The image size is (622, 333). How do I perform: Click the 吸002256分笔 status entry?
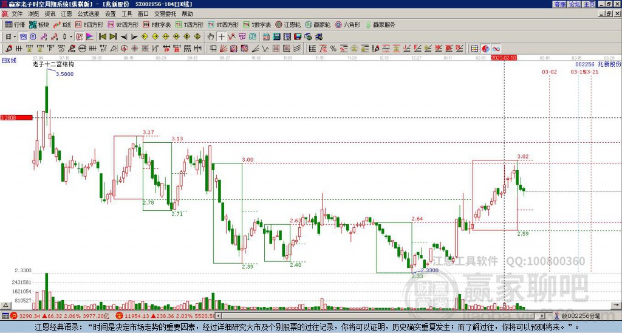point(581,316)
